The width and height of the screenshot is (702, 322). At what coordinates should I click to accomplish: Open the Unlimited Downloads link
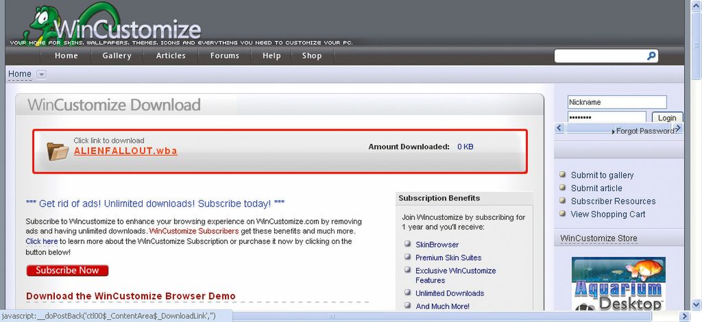pyautogui.click(x=450, y=293)
